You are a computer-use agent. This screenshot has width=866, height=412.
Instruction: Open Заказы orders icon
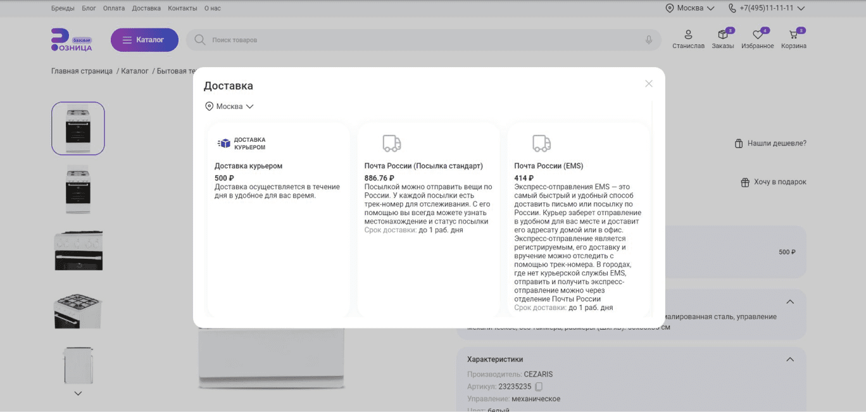pos(723,35)
